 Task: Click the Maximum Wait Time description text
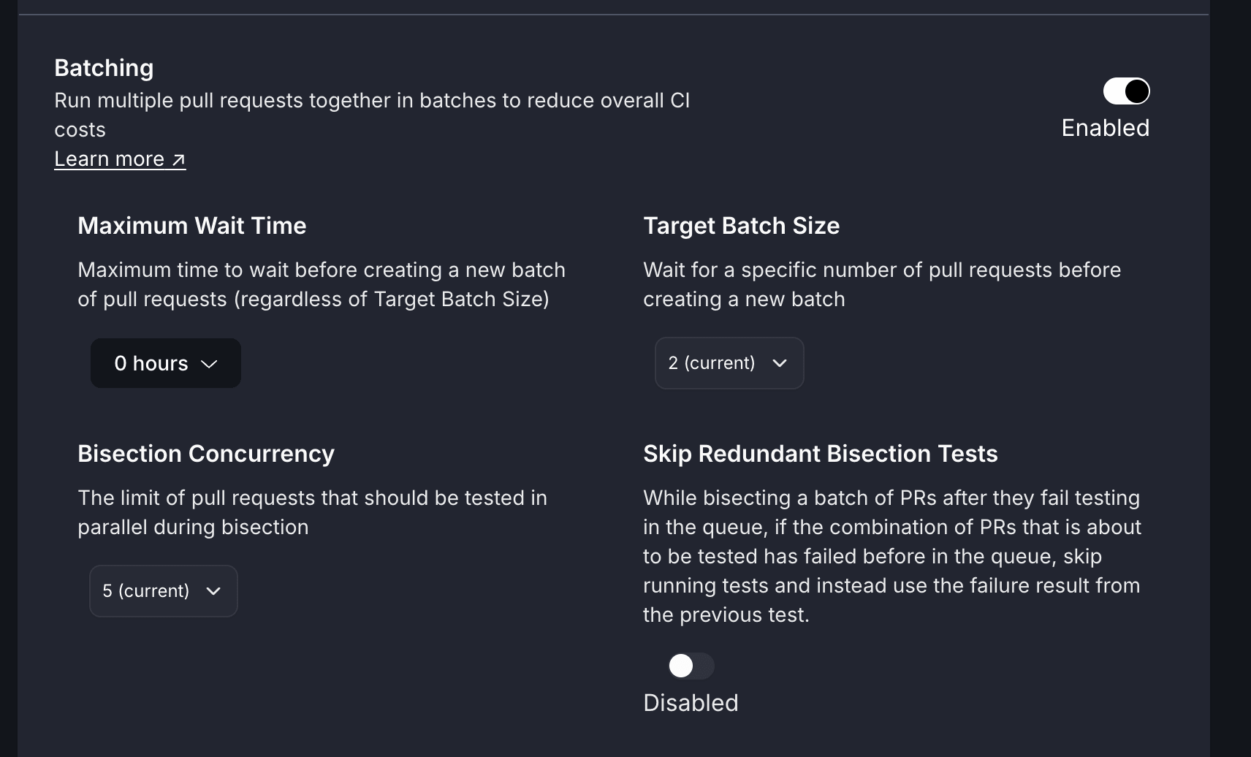click(x=321, y=284)
